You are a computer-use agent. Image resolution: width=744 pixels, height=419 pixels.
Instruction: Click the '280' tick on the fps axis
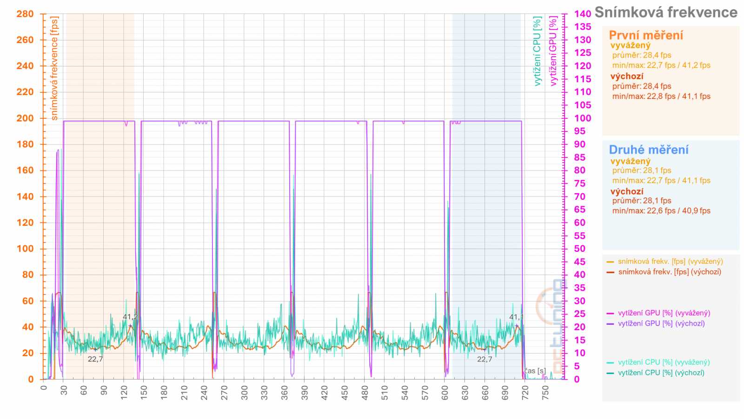[25, 14]
